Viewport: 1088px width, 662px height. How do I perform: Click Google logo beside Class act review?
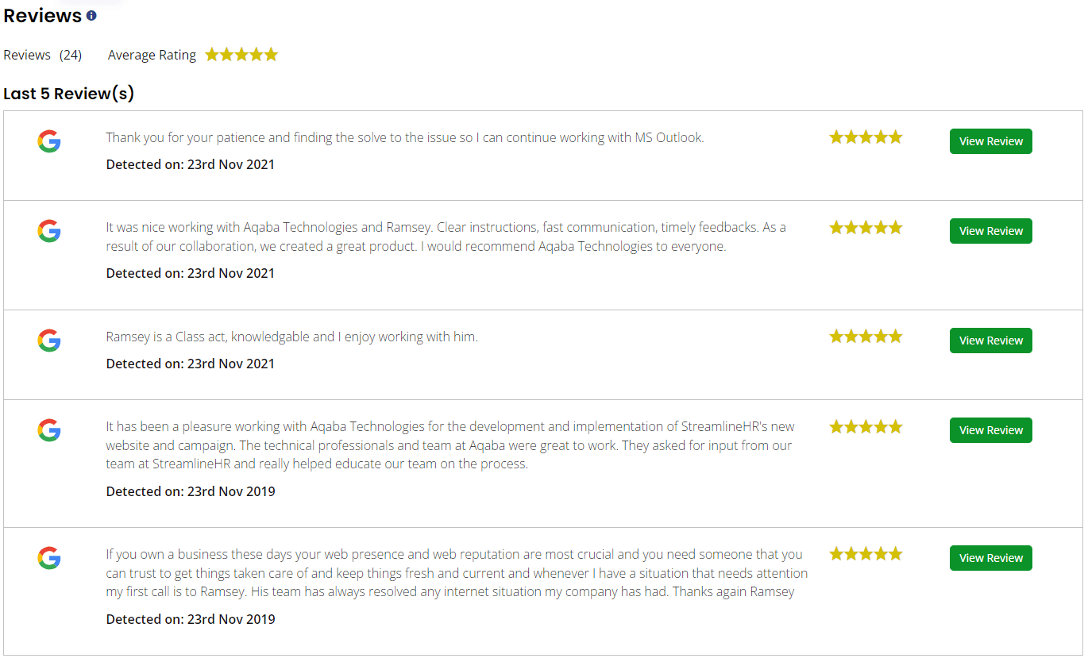[x=49, y=341]
